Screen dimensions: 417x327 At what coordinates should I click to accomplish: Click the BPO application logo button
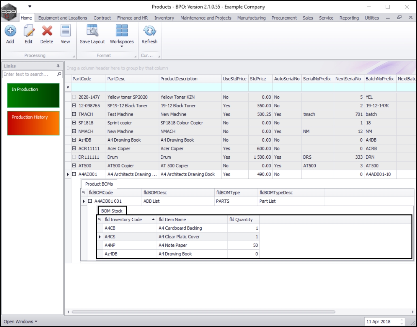pyautogui.click(x=9, y=12)
